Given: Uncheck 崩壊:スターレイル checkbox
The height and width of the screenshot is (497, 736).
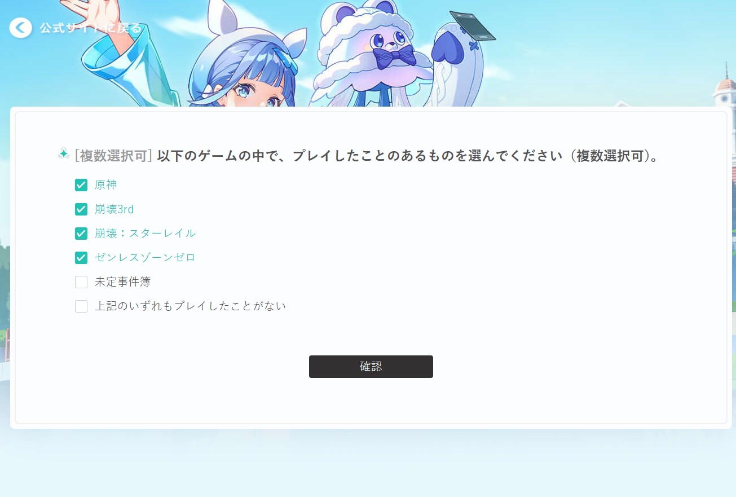Looking at the screenshot, I should pyautogui.click(x=81, y=234).
